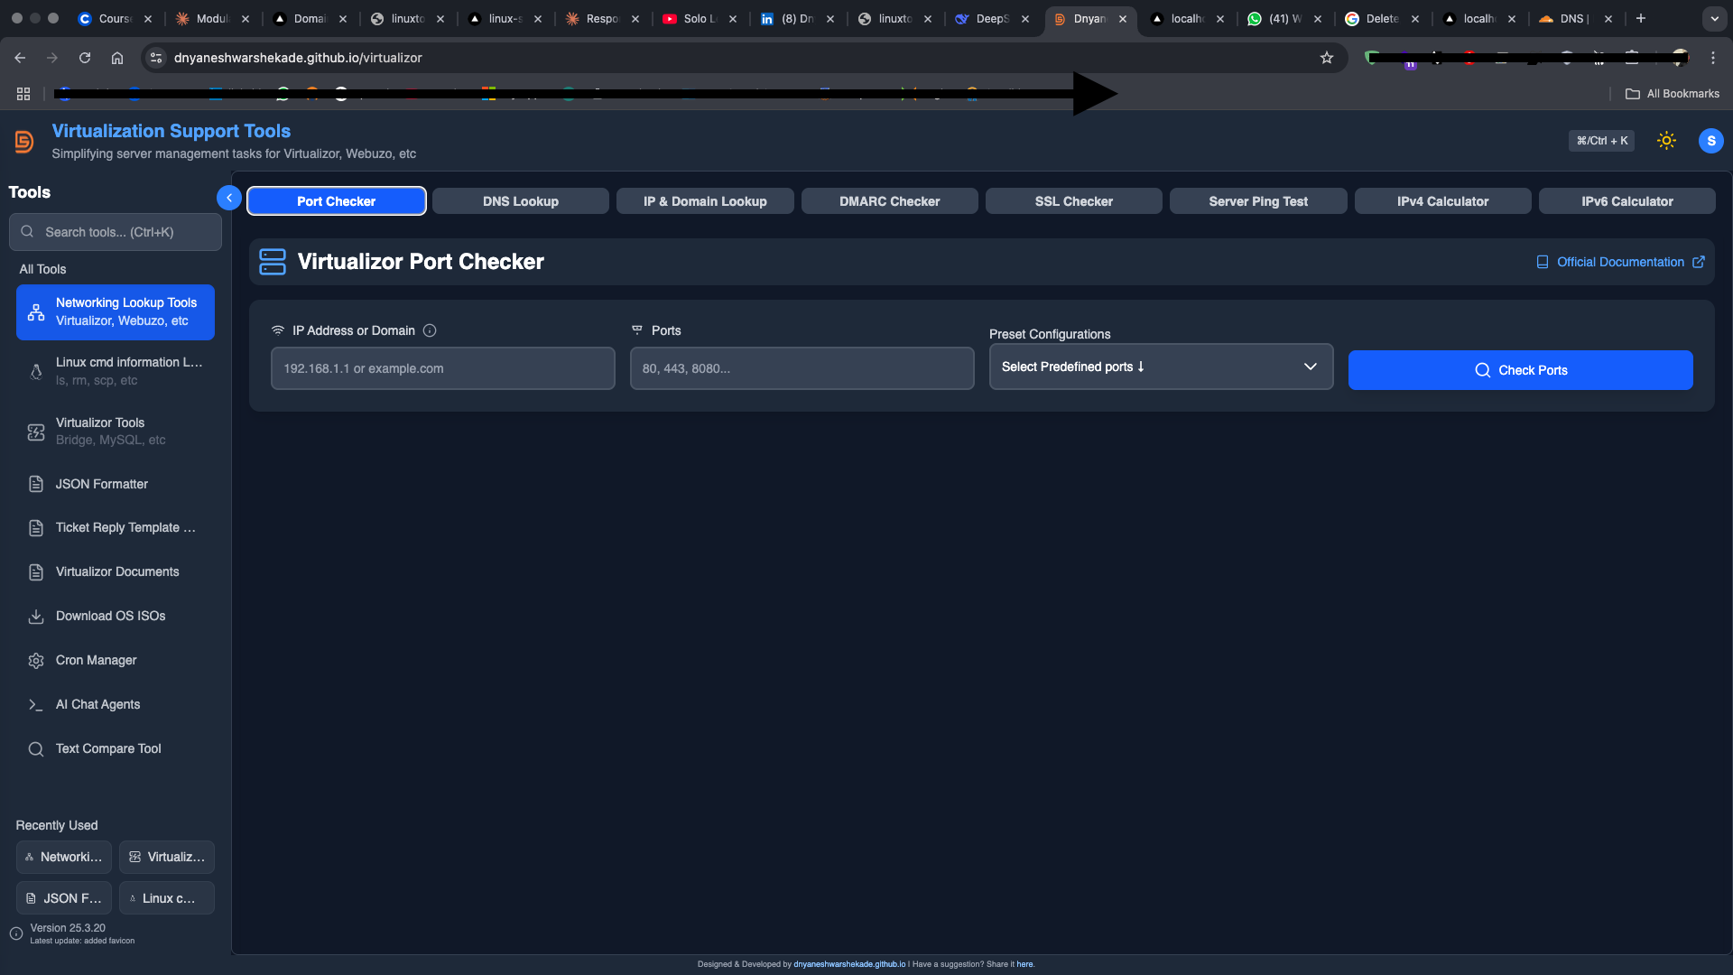Open Cron Manager from sidebar

[116, 661]
